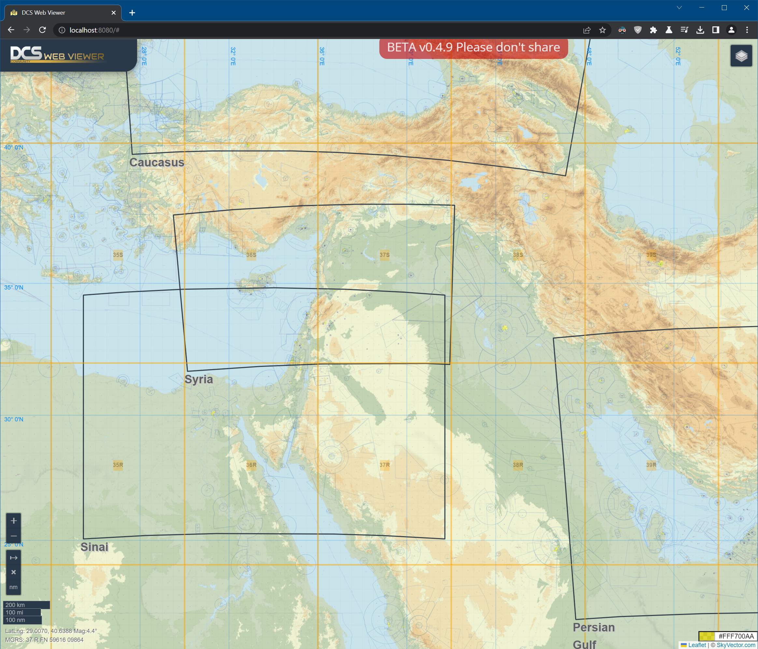Switch measurement units from nm
Screen dimensions: 758x649
14,587
